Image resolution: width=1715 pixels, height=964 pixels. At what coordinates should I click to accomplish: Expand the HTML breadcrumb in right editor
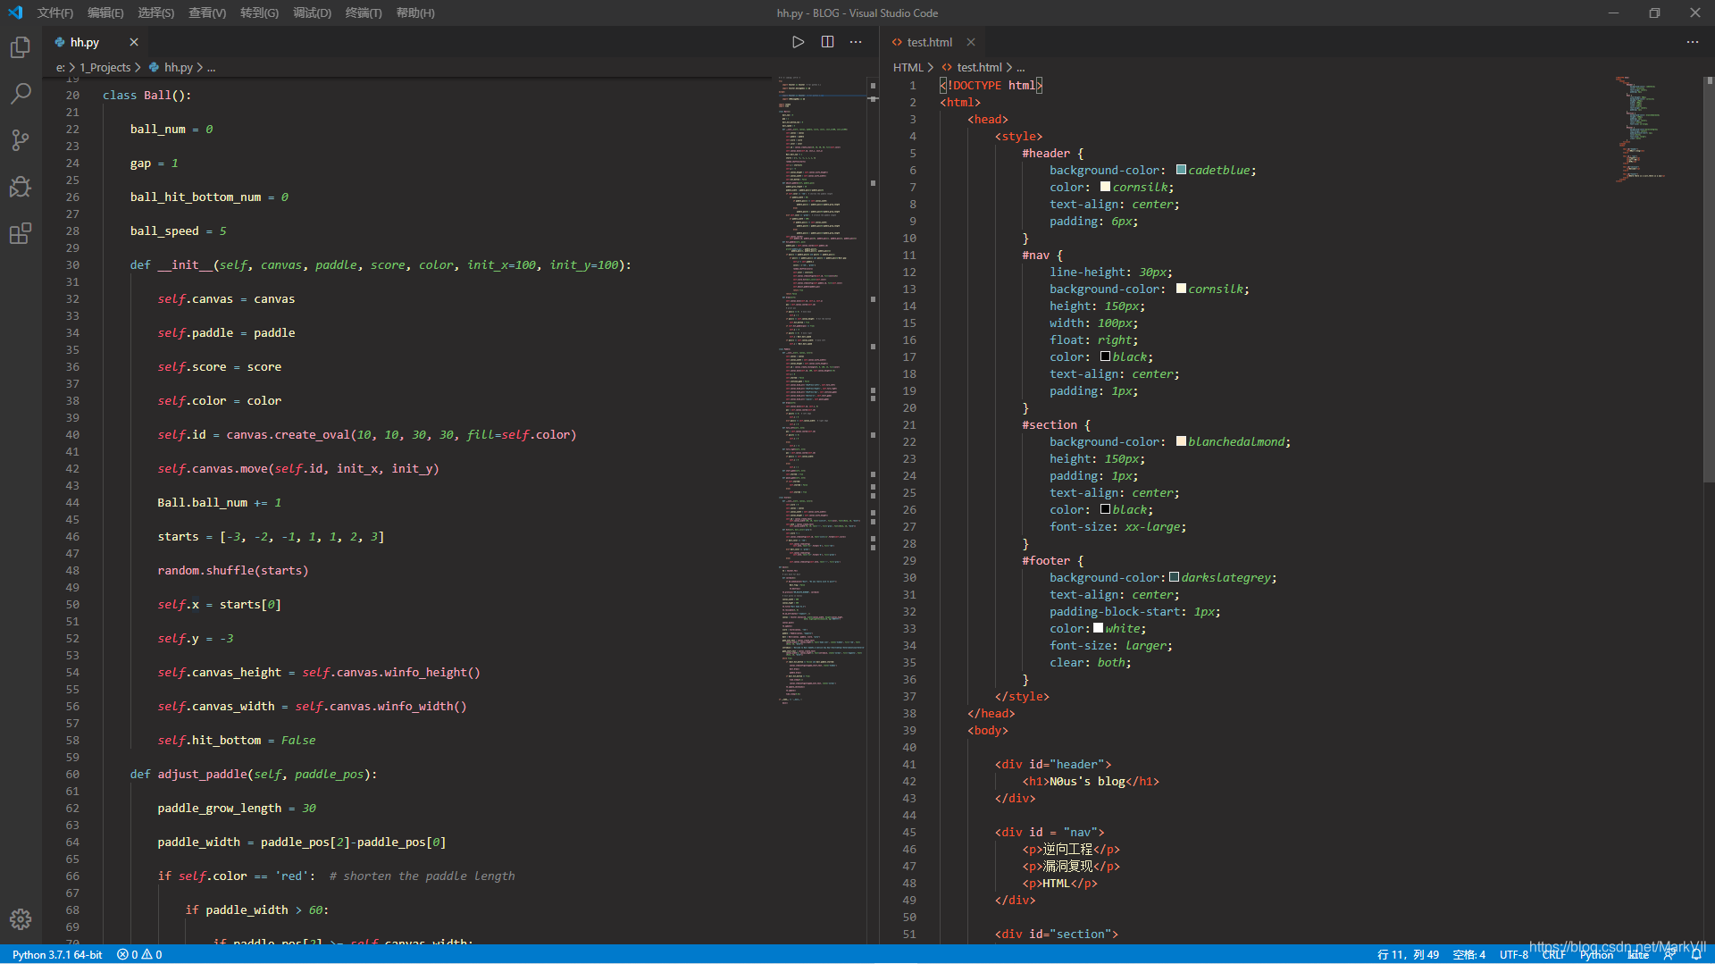click(908, 67)
